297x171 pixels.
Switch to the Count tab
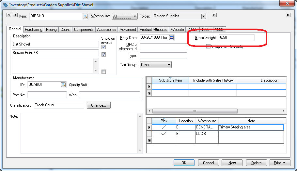tap(65, 30)
